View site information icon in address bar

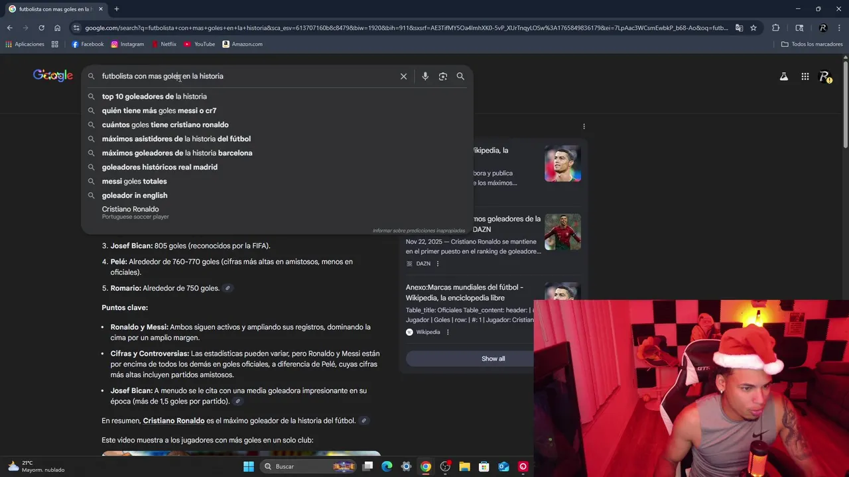click(77, 28)
